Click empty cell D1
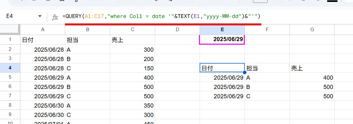 point(177,40)
